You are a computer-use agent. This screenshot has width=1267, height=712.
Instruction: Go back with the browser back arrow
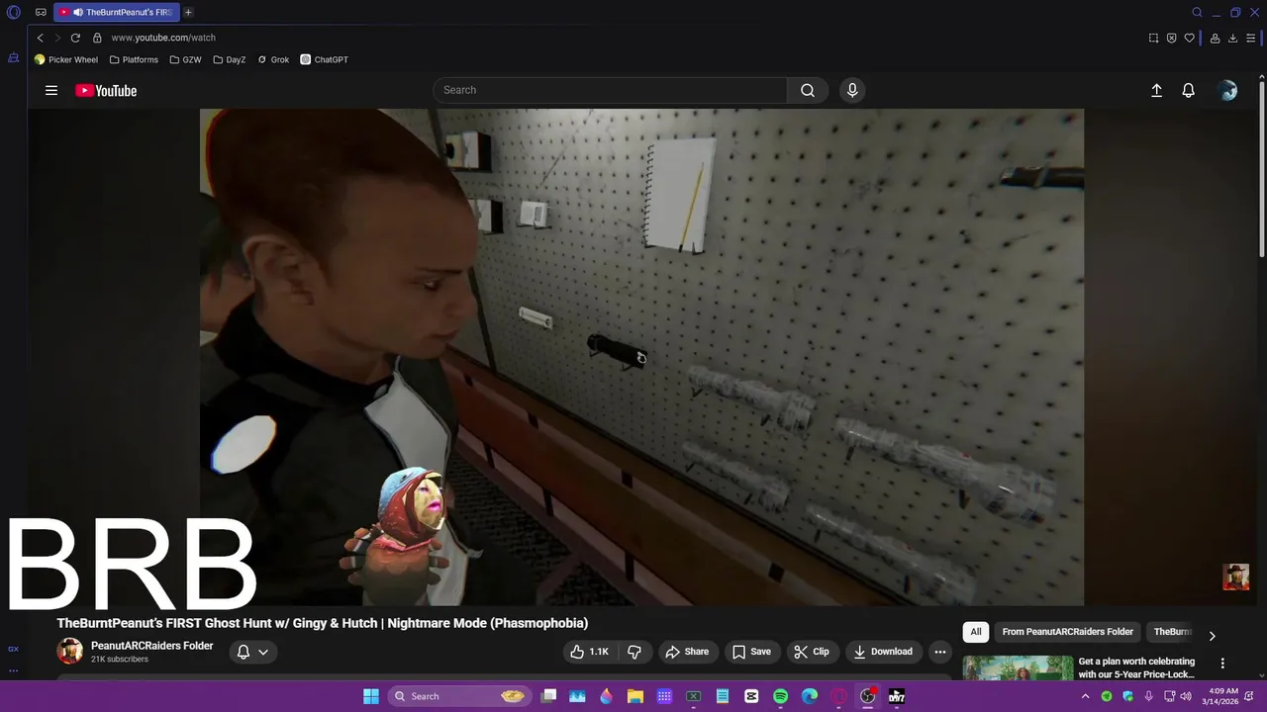[x=40, y=38]
